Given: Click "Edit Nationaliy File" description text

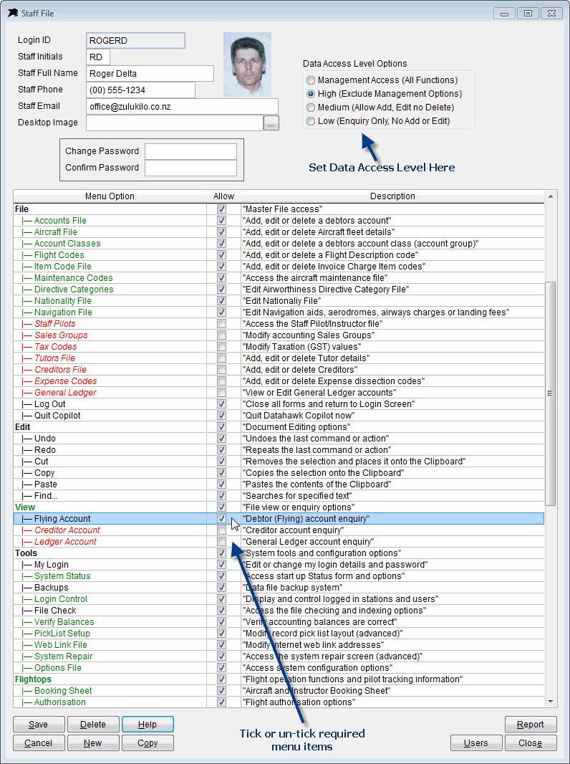Looking at the screenshot, I should tap(282, 300).
